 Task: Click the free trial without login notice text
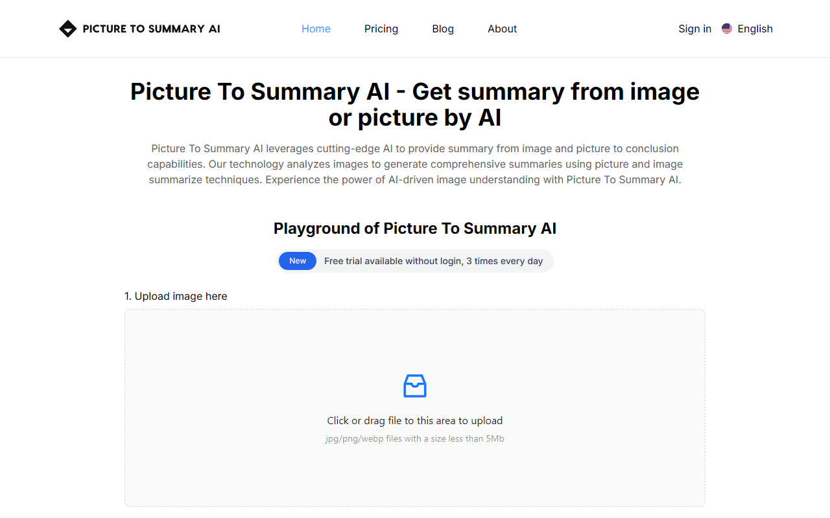(434, 261)
